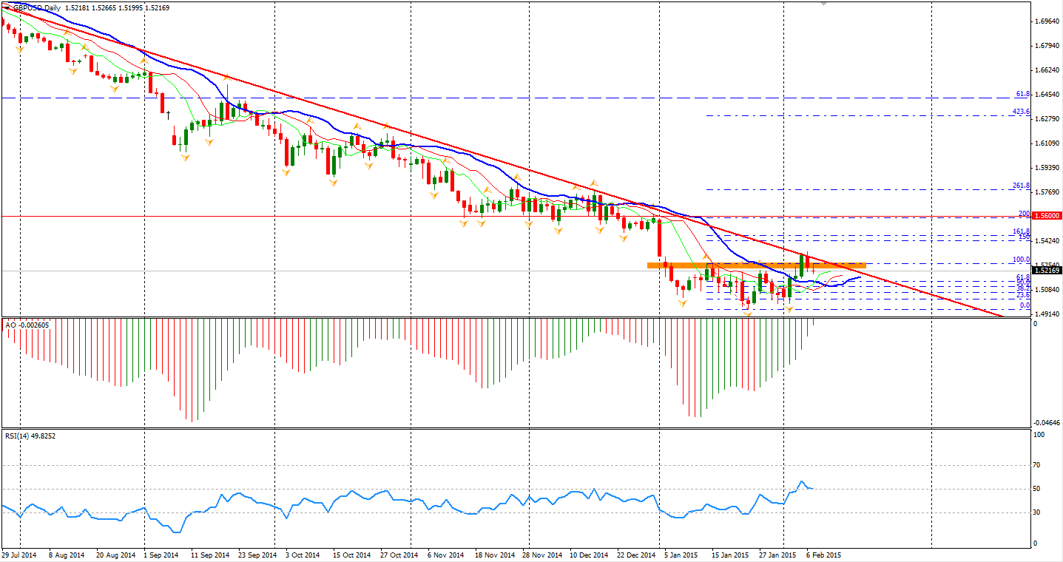Select the 1.59390 price scale label

pyautogui.click(x=1046, y=168)
